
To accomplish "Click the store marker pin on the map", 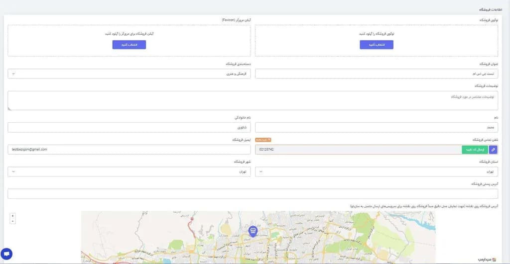I will 253,231.
